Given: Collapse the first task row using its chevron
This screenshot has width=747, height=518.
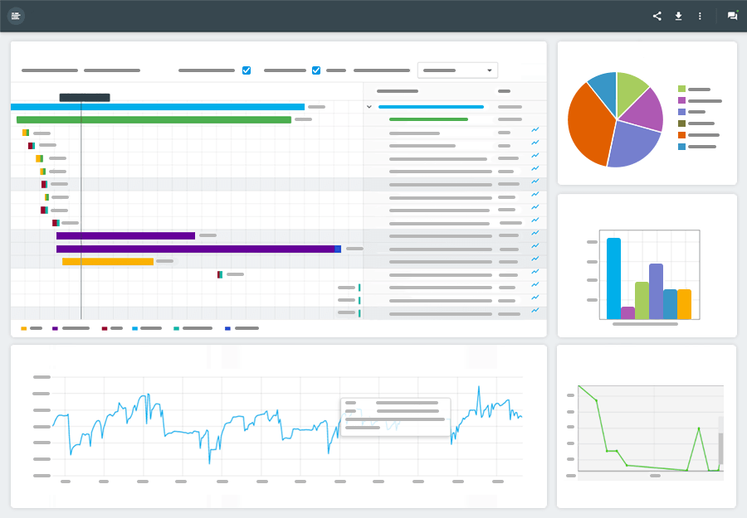Looking at the screenshot, I should pyautogui.click(x=369, y=106).
